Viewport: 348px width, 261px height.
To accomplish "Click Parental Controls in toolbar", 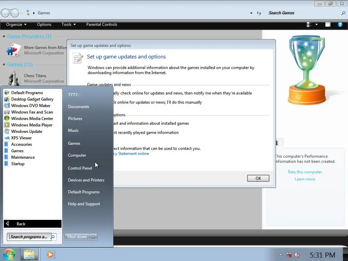I will [102, 24].
